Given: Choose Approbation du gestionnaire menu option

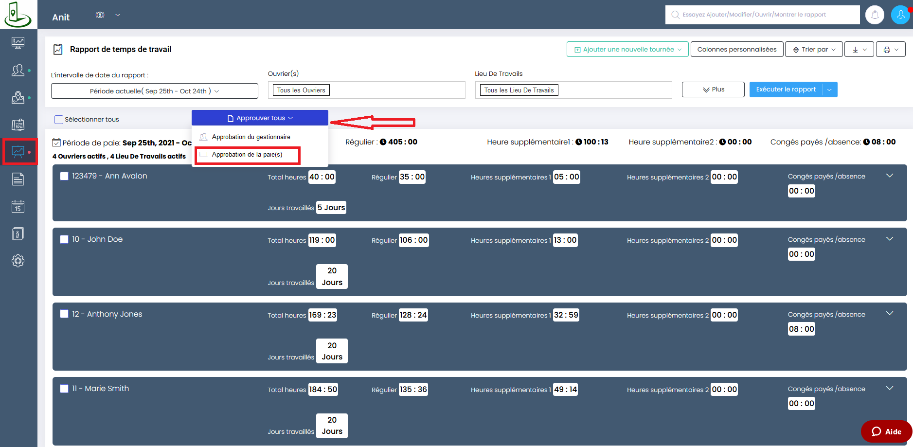Looking at the screenshot, I should tap(251, 137).
